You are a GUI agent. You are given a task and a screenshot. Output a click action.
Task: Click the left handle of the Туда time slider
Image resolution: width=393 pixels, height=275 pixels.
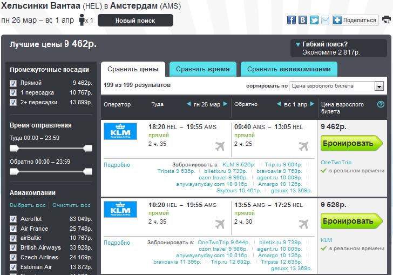15,148
